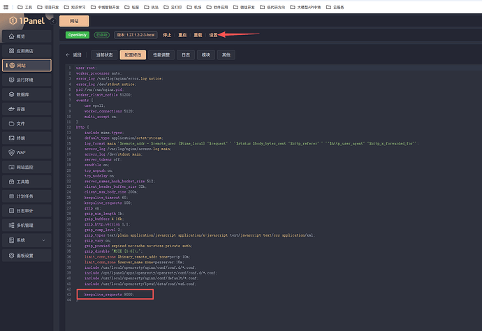482x331 pixels.
Task: Click 停止 to stop OpenResty
Action: (167, 34)
